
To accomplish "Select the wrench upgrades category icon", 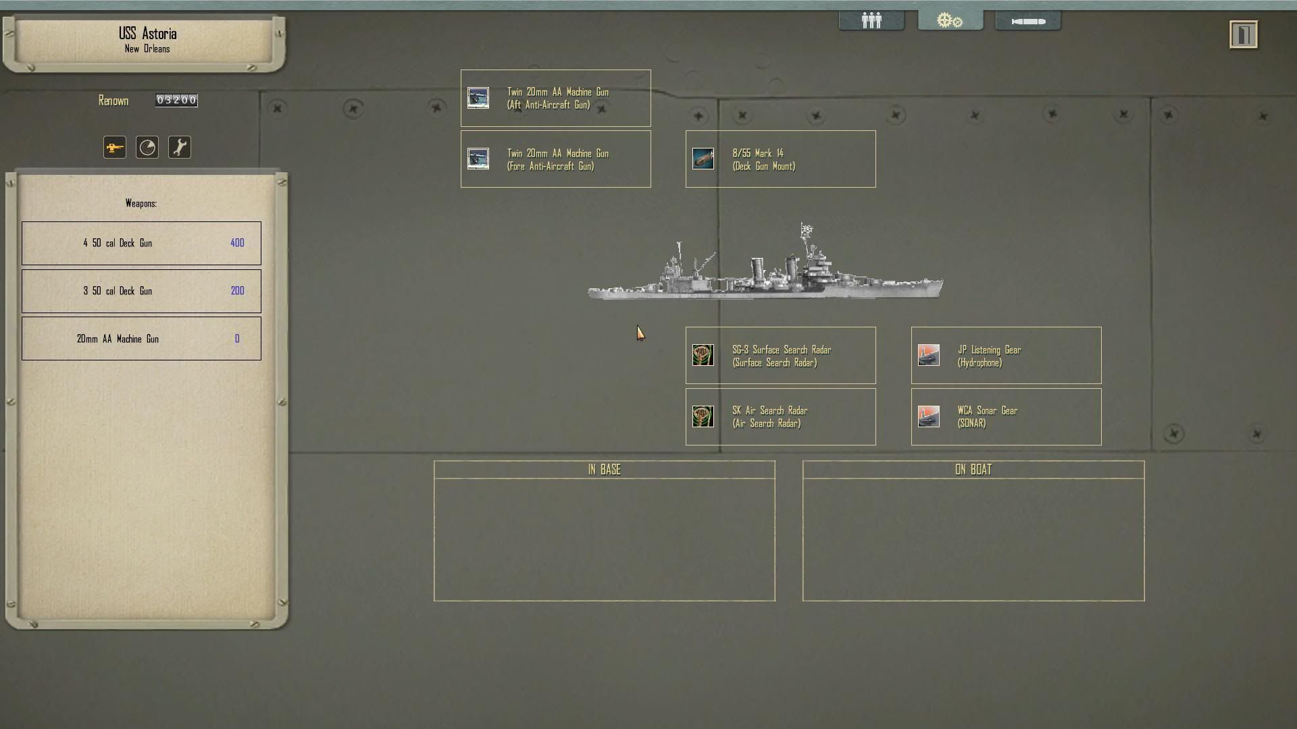I will [x=180, y=147].
